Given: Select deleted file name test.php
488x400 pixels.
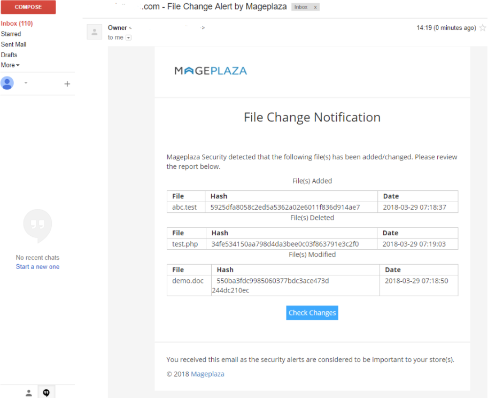Looking at the screenshot, I should coord(185,244).
